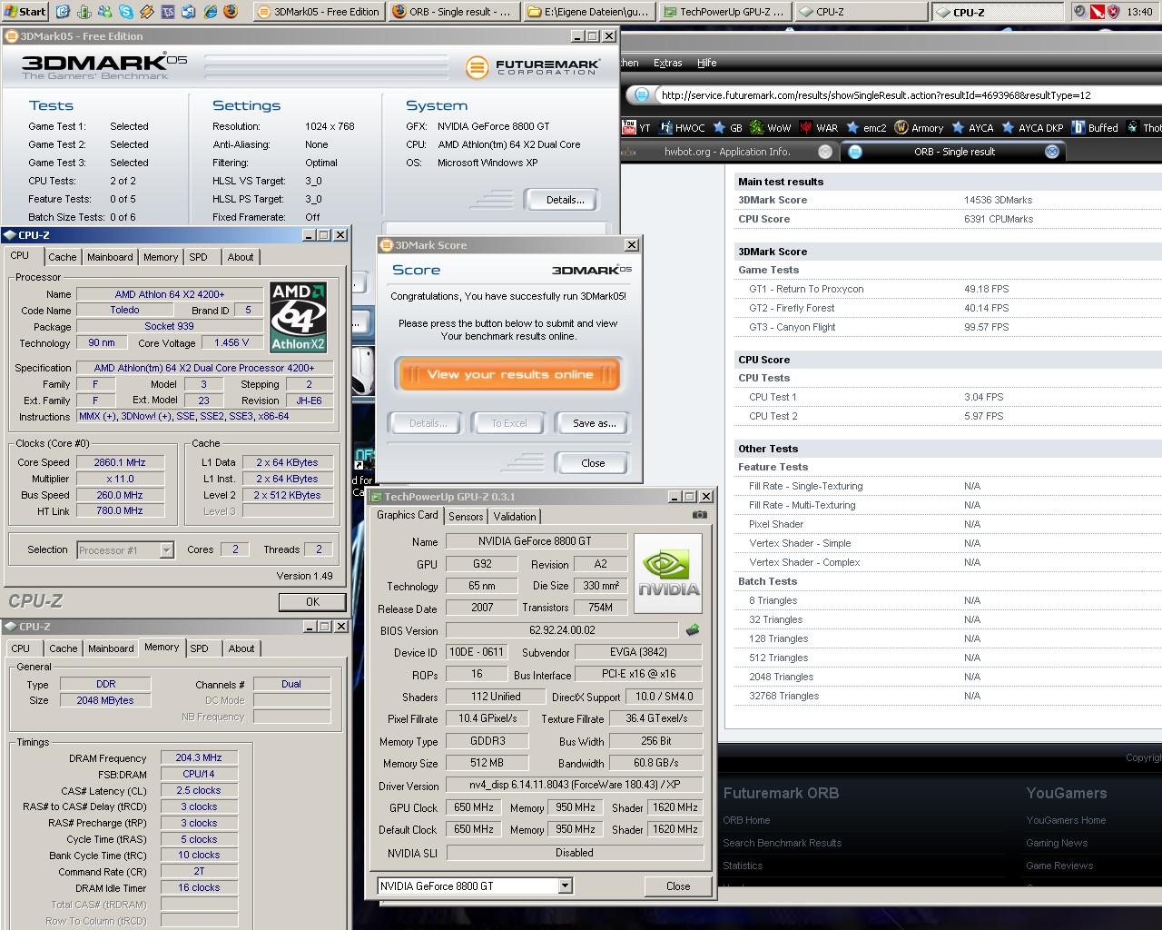Open Statistics link in Futuremark ORB footer

point(743,866)
